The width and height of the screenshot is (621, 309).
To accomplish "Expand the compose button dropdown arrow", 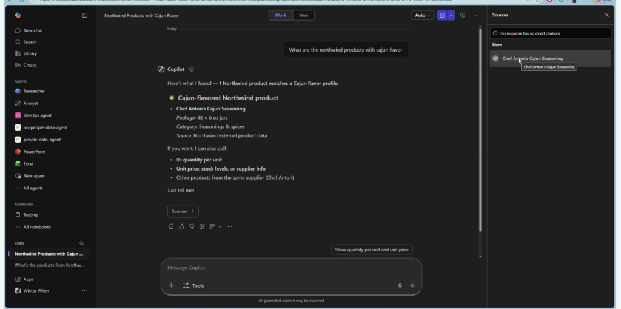I will click(x=451, y=15).
